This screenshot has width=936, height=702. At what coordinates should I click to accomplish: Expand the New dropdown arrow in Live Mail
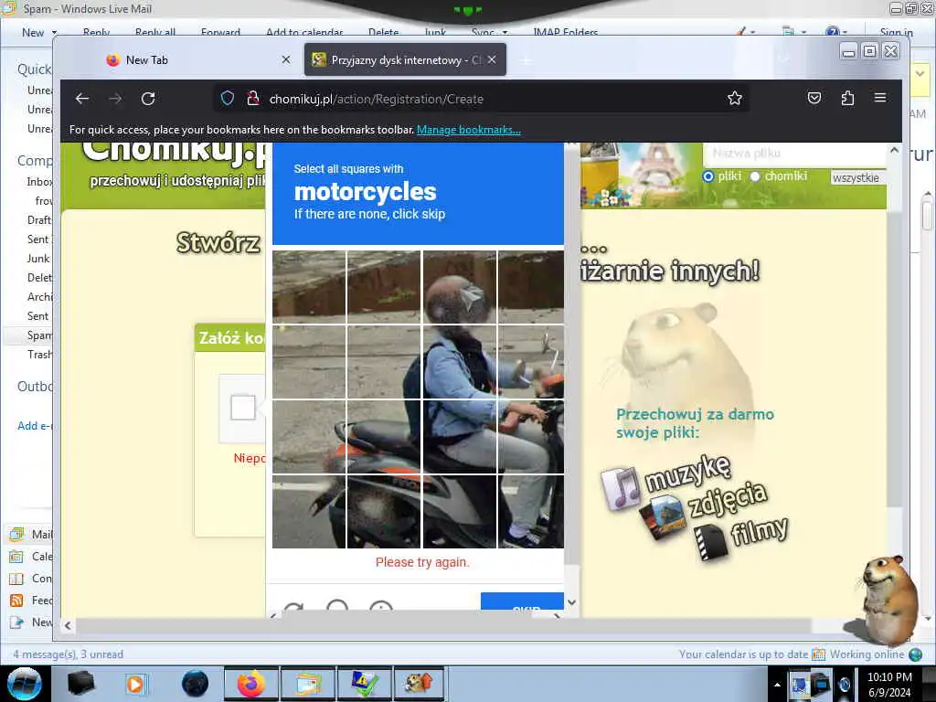[54, 33]
